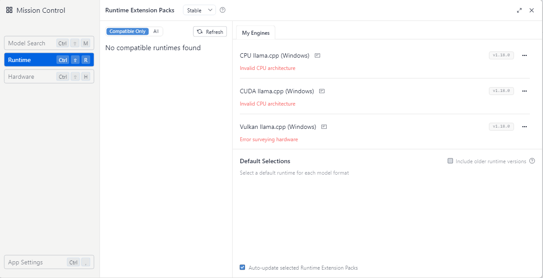Click the Mission Control grid icon
The height and width of the screenshot is (278, 543).
coord(9,10)
